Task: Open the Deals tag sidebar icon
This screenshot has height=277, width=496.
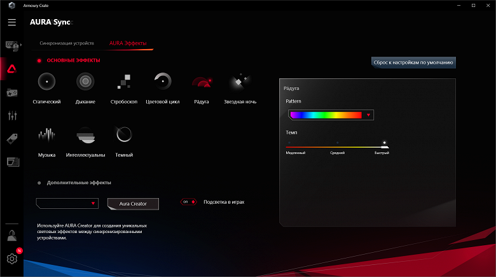Action: 12,139
